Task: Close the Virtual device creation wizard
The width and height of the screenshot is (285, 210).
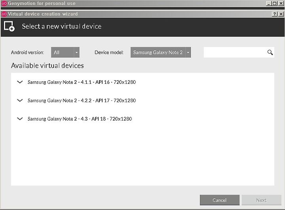Action: pos(281,14)
